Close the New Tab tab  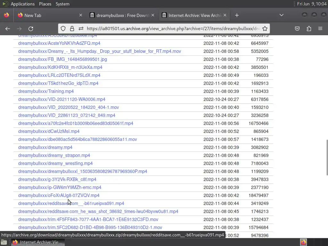coord(80,15)
